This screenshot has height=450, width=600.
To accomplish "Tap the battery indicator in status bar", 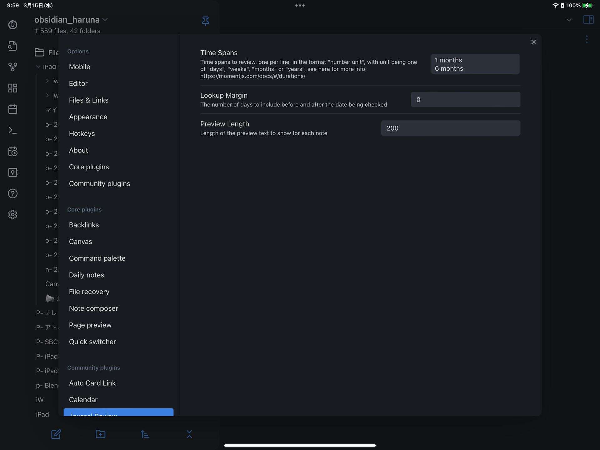I will pos(587,5).
